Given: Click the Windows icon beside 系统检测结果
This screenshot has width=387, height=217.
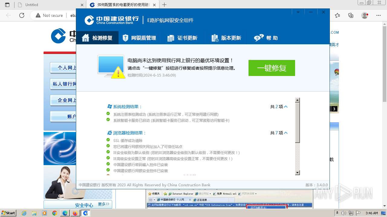Looking at the screenshot, I should [109, 106].
